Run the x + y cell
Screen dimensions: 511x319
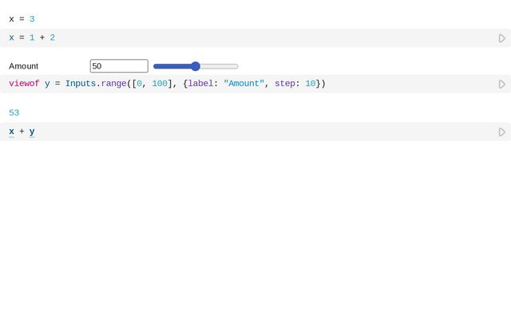click(501, 132)
